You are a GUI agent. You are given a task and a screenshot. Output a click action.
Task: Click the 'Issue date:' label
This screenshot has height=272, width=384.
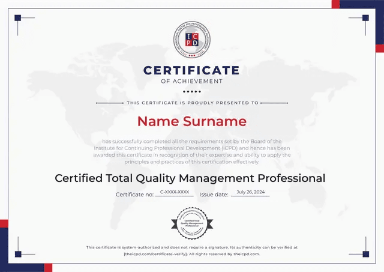pos(214,195)
